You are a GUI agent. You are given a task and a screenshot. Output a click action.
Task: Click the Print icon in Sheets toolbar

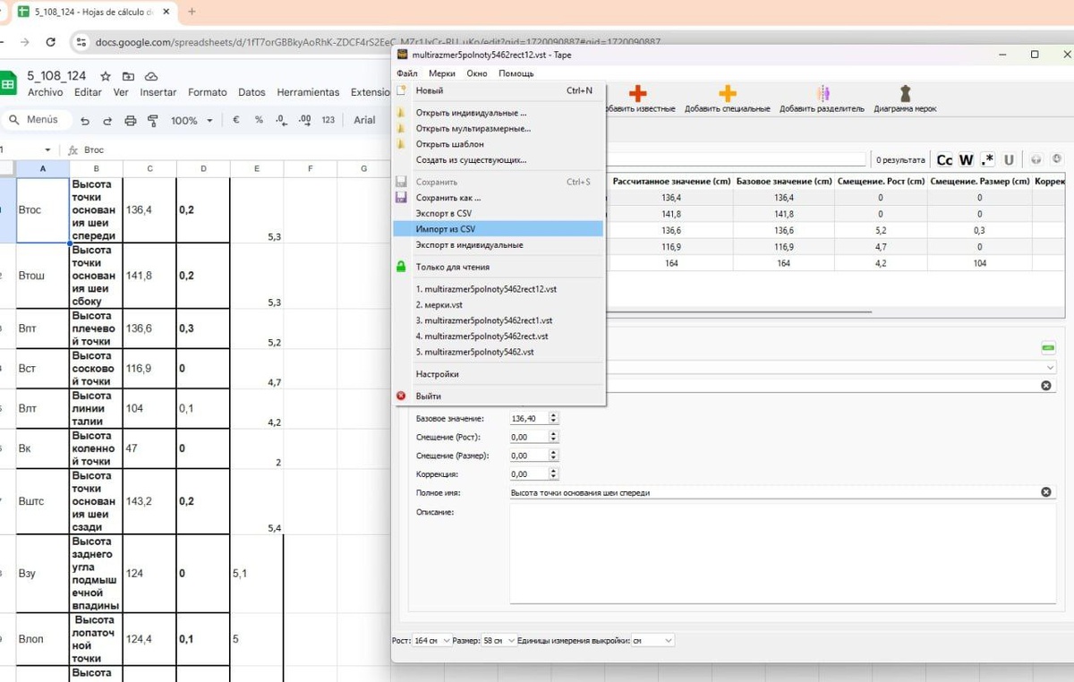(131, 121)
